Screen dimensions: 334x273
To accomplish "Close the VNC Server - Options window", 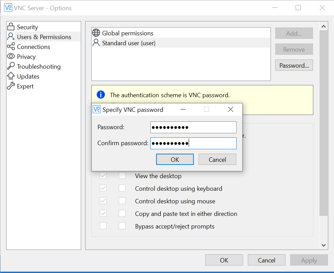I will [322, 8].
